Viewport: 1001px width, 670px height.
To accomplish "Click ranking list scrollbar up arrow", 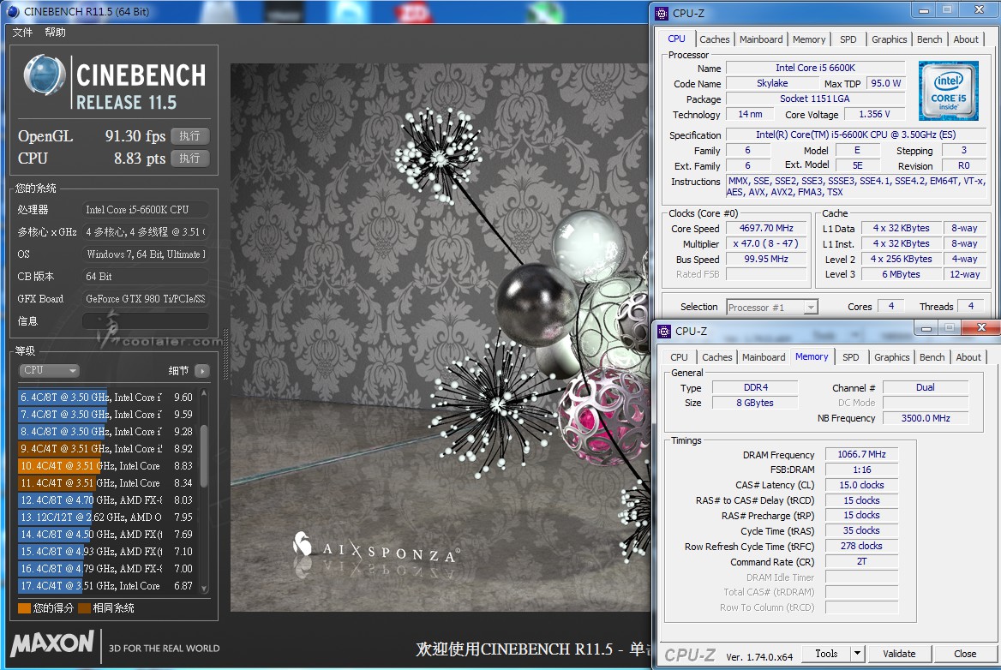I will (x=204, y=394).
